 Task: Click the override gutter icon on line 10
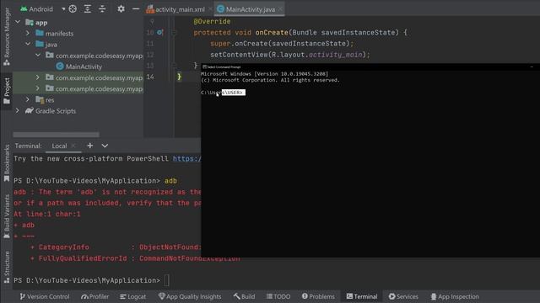(x=160, y=32)
